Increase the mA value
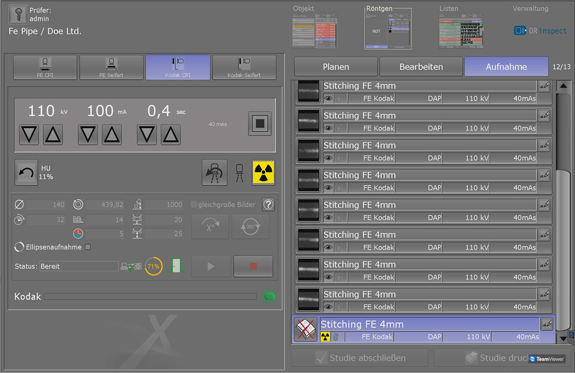575x373 pixels. coord(112,135)
